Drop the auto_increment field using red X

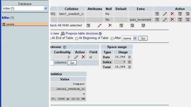[x=172, y=19]
